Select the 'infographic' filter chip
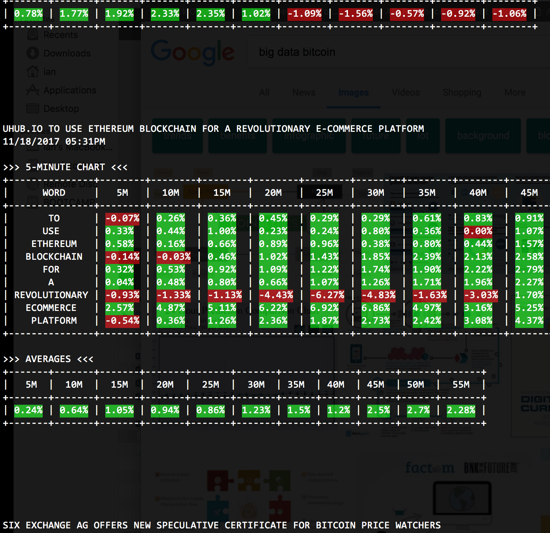Viewport: 550px width, 533px height. (x=309, y=136)
